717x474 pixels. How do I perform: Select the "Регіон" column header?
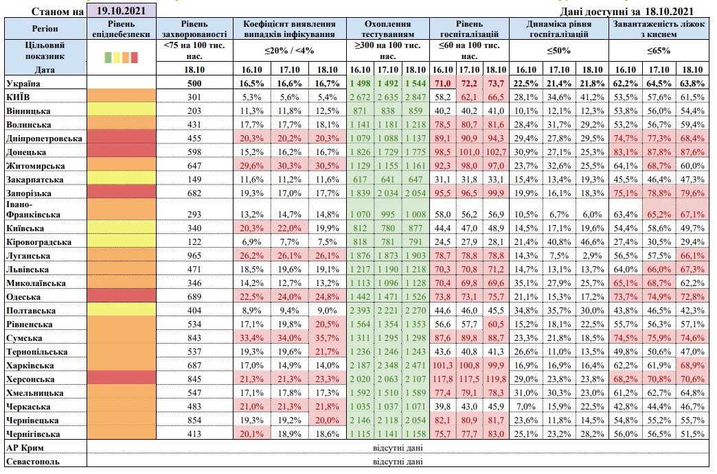pos(45,29)
